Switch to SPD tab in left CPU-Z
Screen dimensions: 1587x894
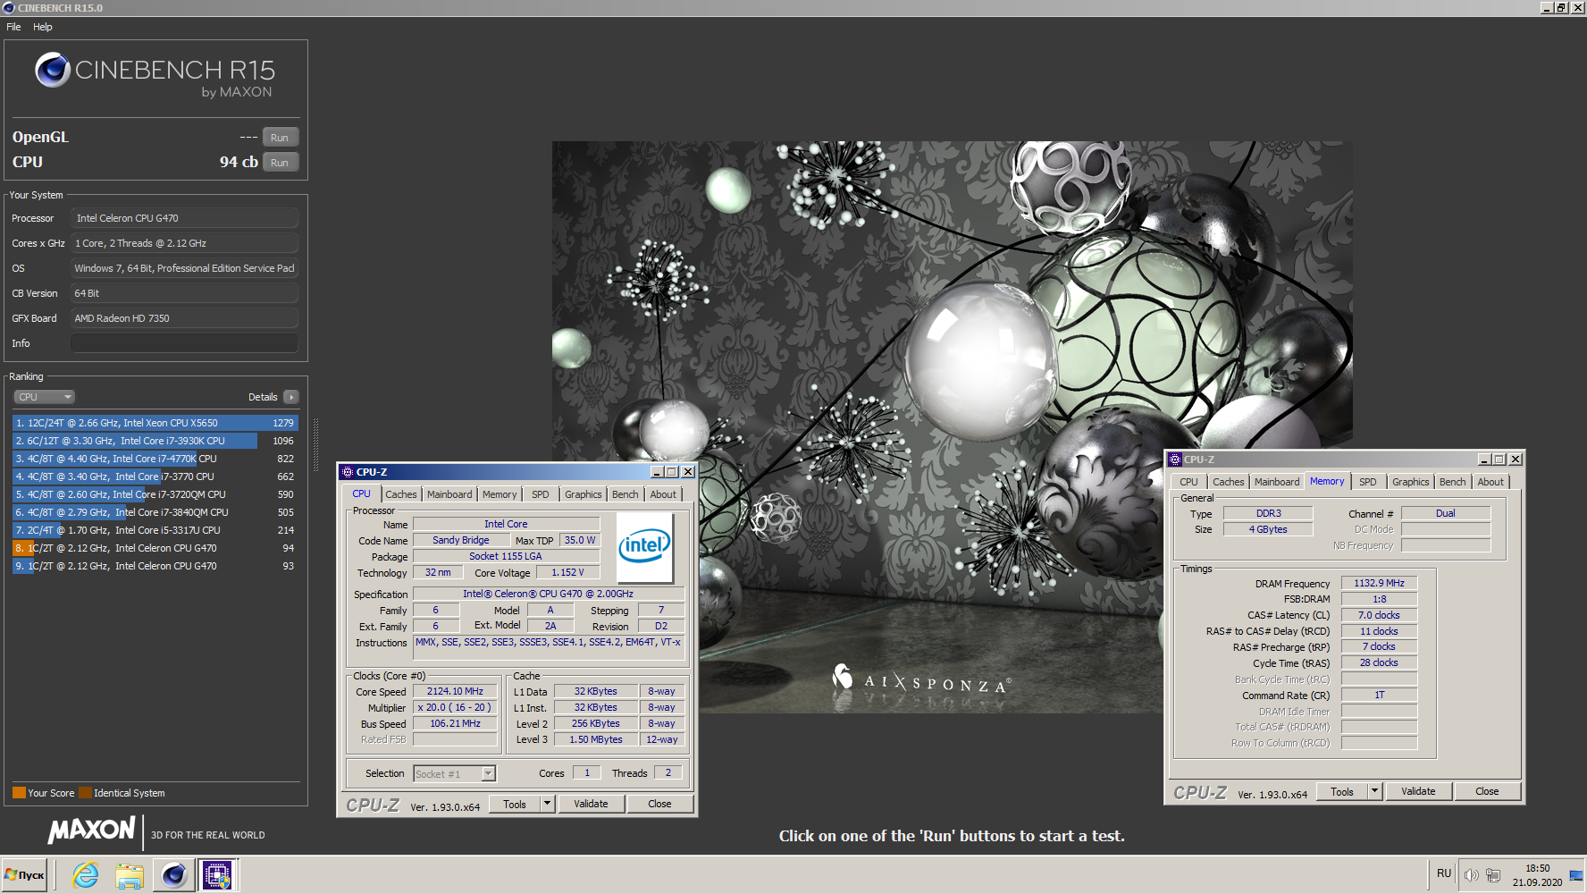tap(541, 494)
